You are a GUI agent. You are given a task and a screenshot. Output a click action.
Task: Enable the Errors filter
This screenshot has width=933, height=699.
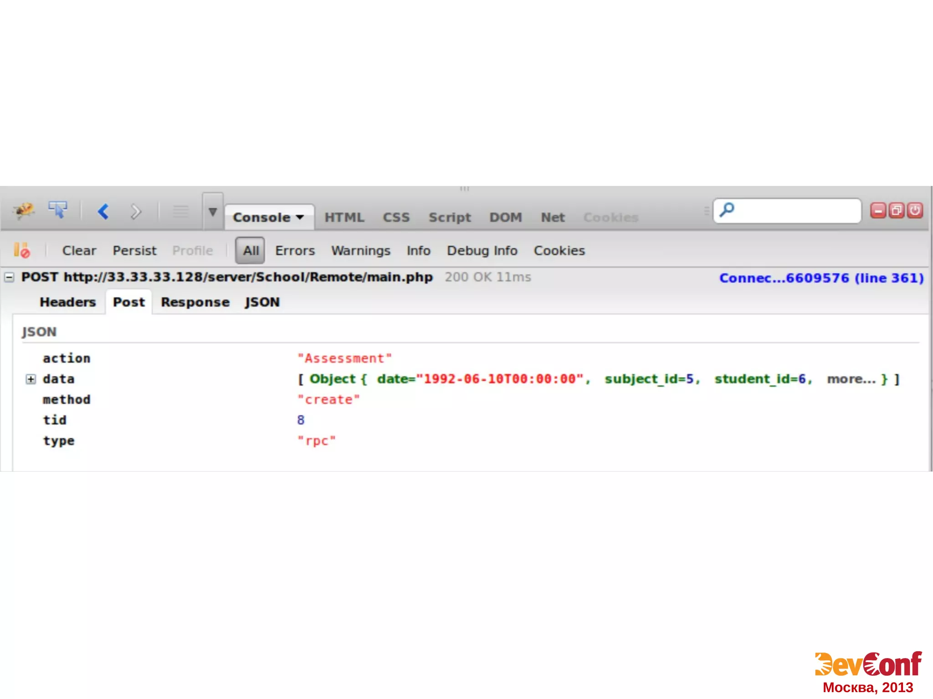tap(295, 250)
